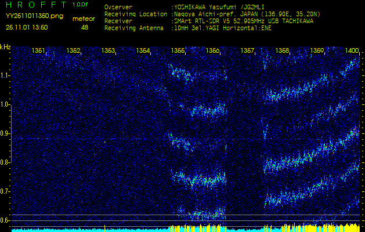Click the 0.6 frequency axis label
The image size is (365, 232).
pyautogui.click(x=5, y=220)
